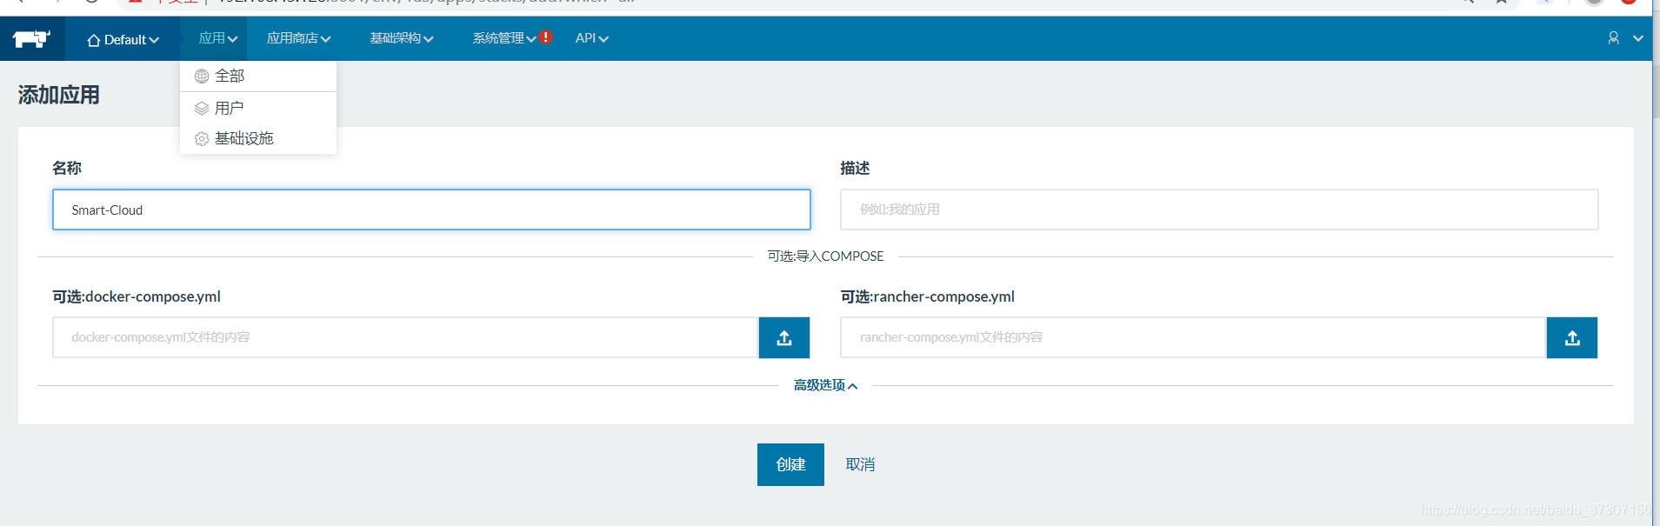Collapse the 高级选项 advanced options
The width and height of the screenshot is (1660, 526).
825,385
